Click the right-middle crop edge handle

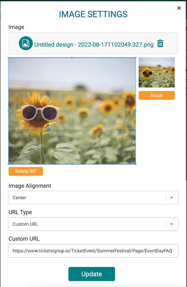point(136,111)
